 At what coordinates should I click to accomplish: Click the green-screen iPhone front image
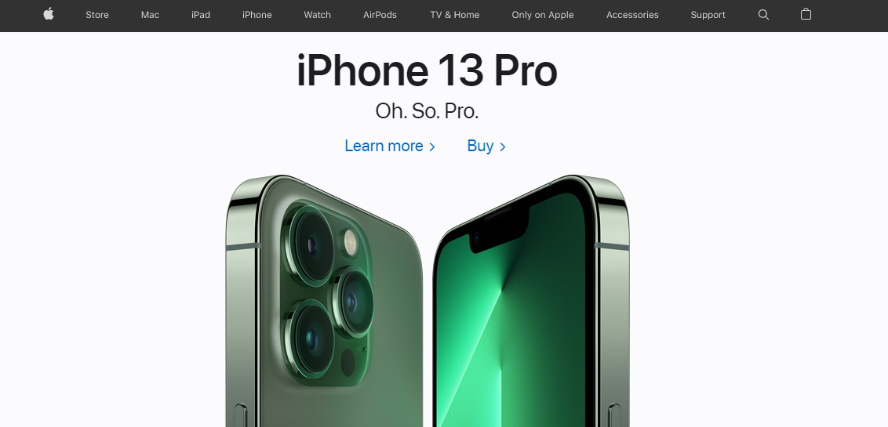tap(531, 301)
